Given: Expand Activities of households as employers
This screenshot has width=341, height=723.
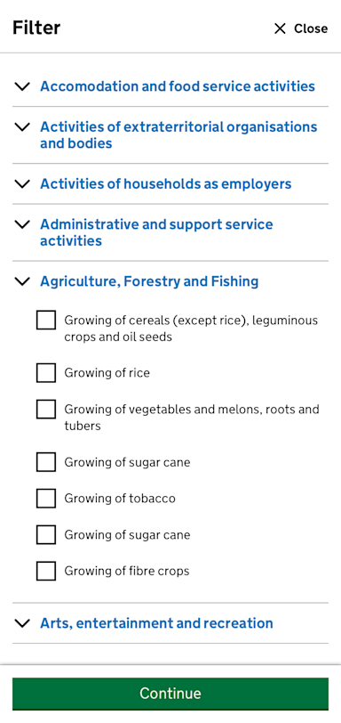Looking at the screenshot, I should coord(165,183).
